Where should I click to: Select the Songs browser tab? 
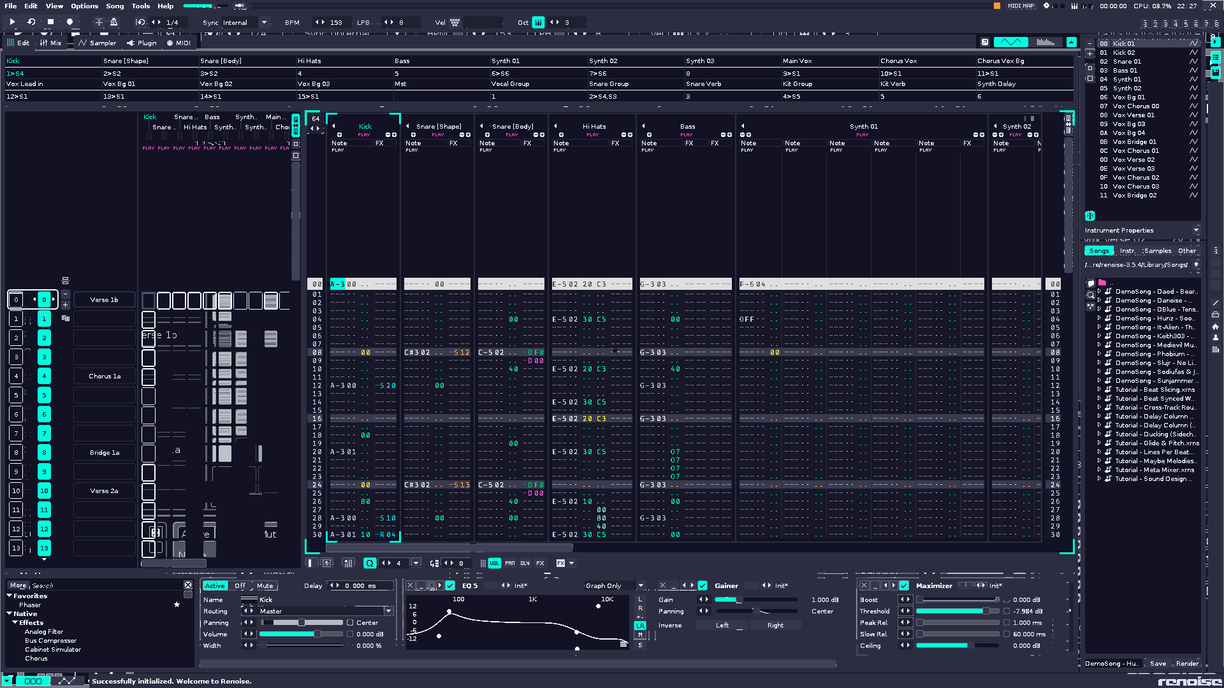click(x=1098, y=250)
